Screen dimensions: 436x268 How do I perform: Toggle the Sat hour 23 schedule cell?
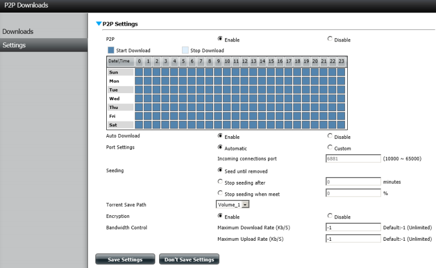point(341,125)
